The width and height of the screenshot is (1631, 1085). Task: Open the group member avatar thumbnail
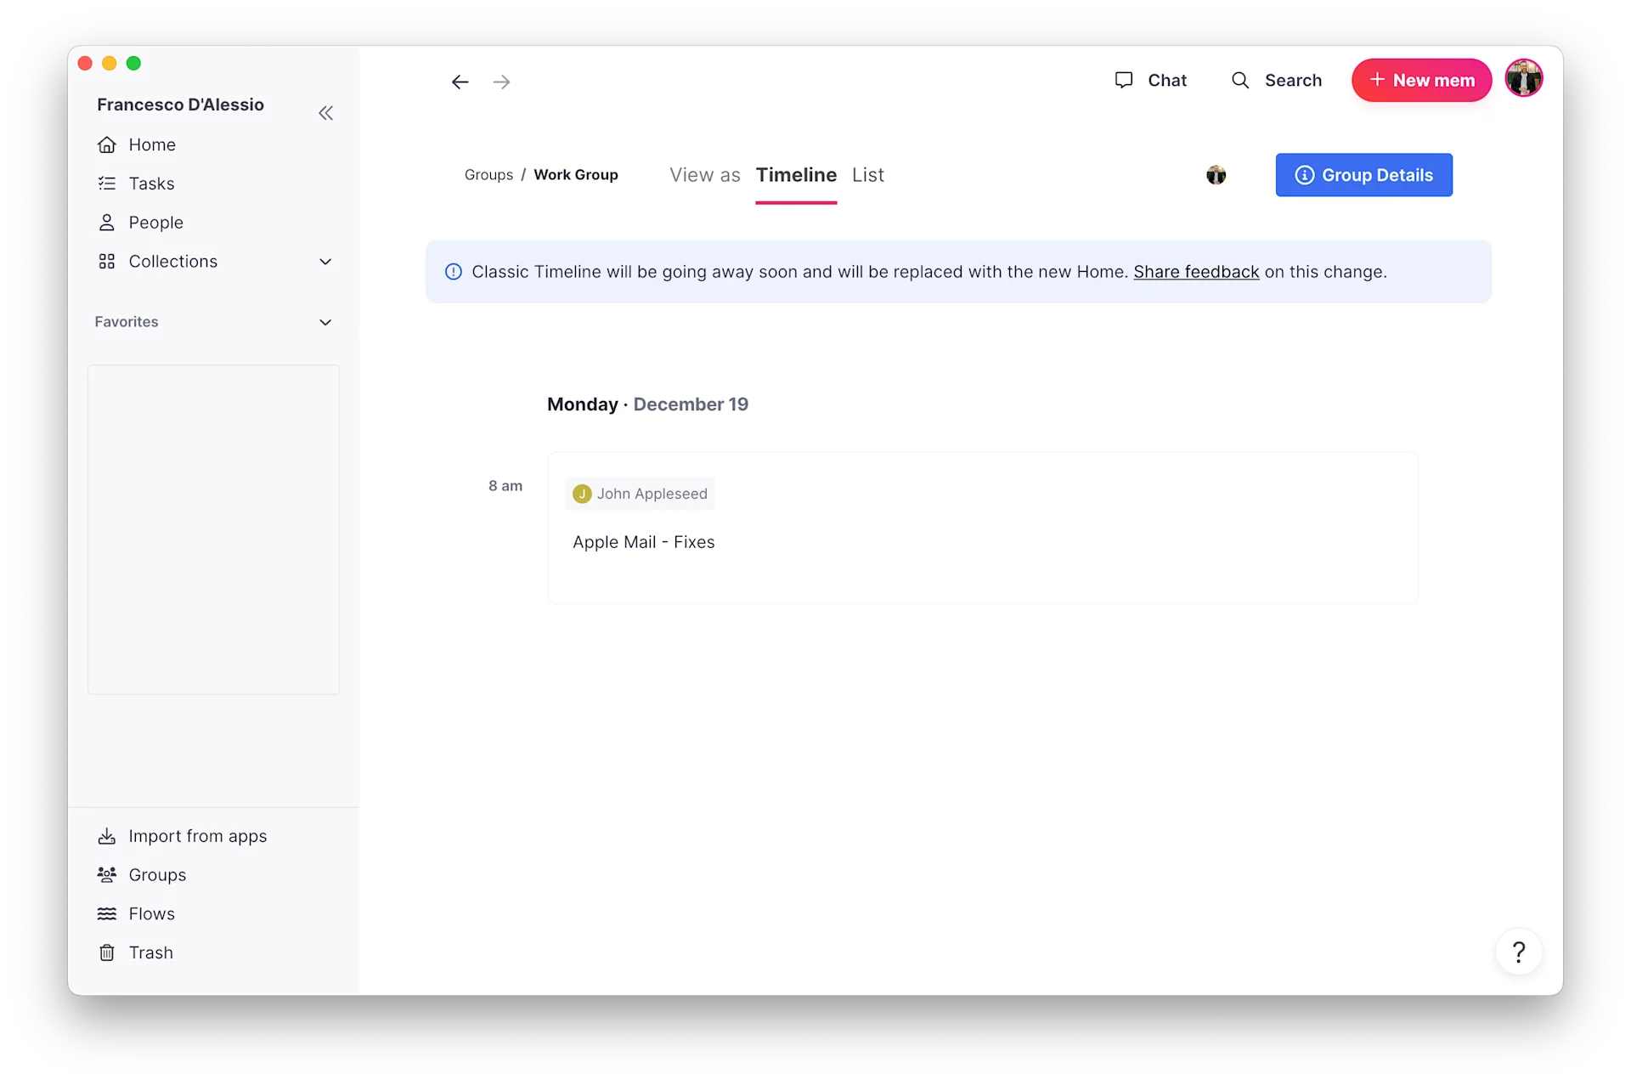1217,175
